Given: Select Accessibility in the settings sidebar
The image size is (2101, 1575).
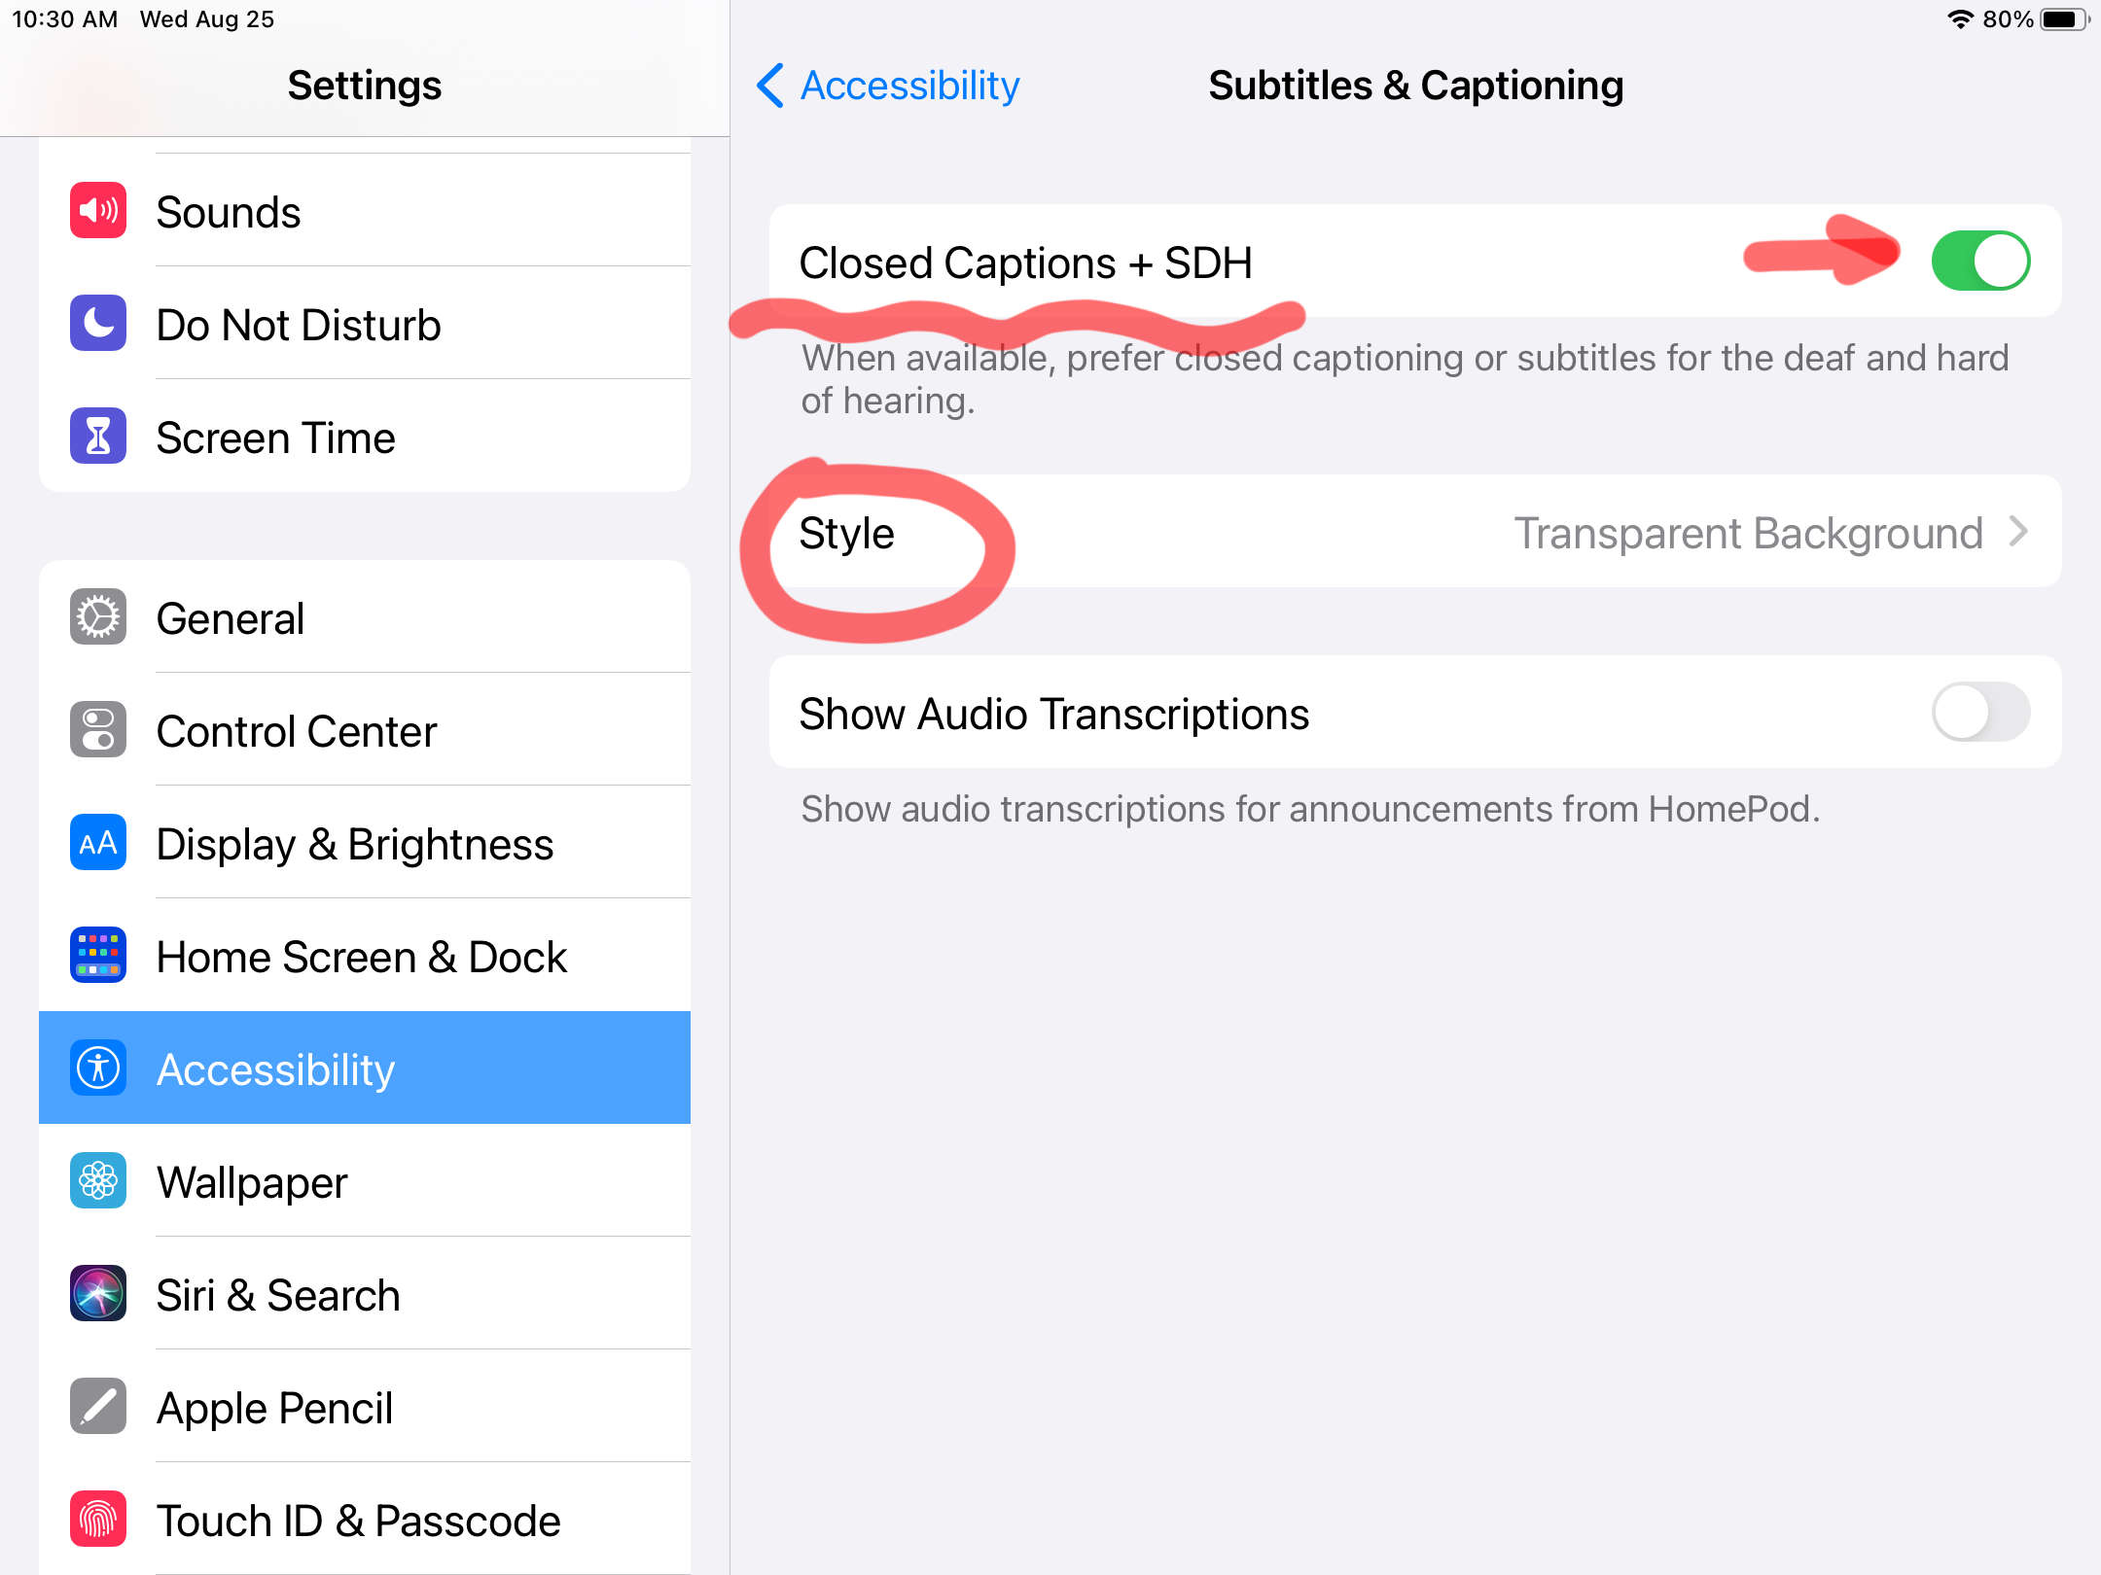Looking at the screenshot, I should [x=365, y=1067].
